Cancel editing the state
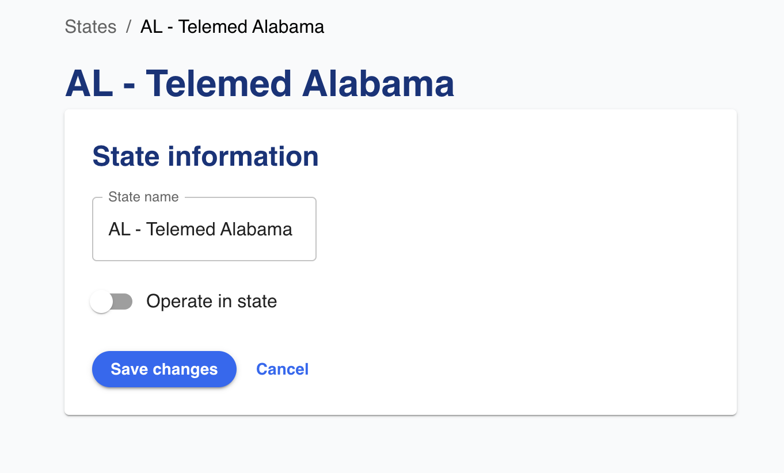This screenshot has width=784, height=473. pos(282,369)
